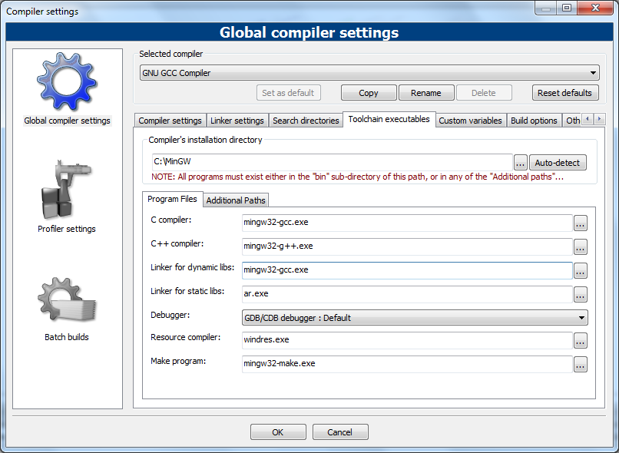Browse for the resource compiler executable
Screen dimensions: 619x453
pos(580,341)
